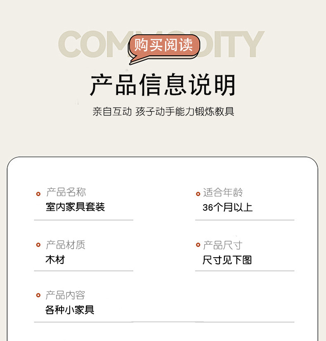
Task: Select the 适合年龄 label
Action: 223,193
